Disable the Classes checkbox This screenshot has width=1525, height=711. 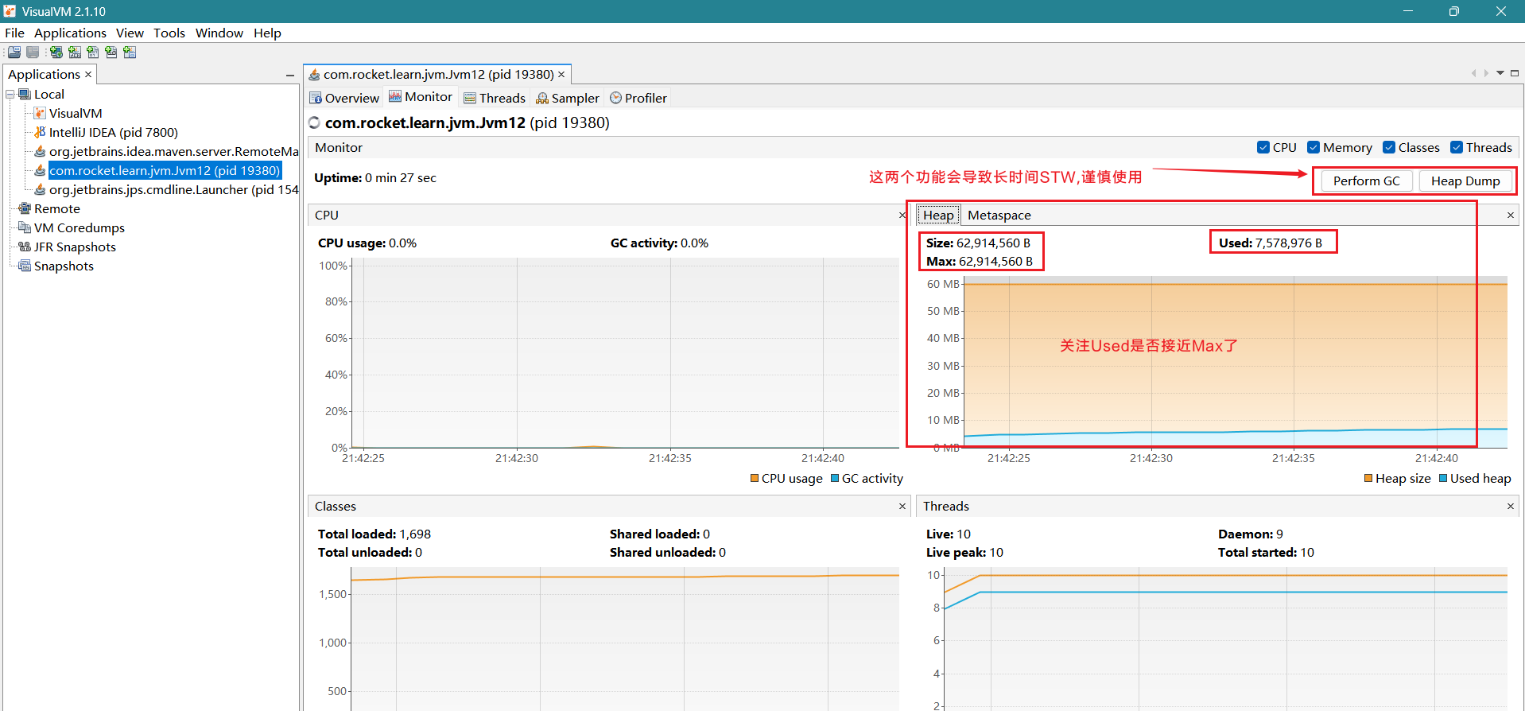tap(1389, 148)
